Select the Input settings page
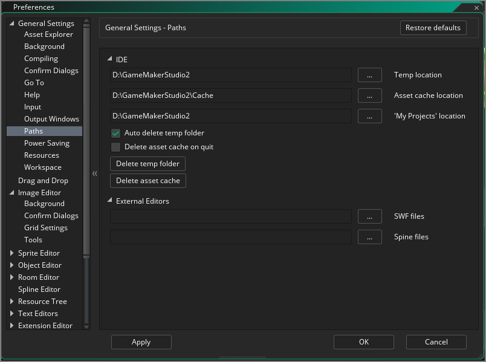Viewport: 486px width, 362px height. [x=33, y=107]
